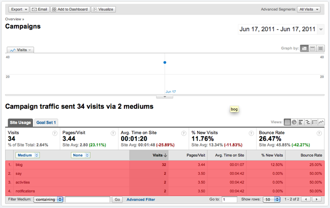The image size is (330, 208).
Task: Click the Add to Dashboard button
Action: pos(70,9)
